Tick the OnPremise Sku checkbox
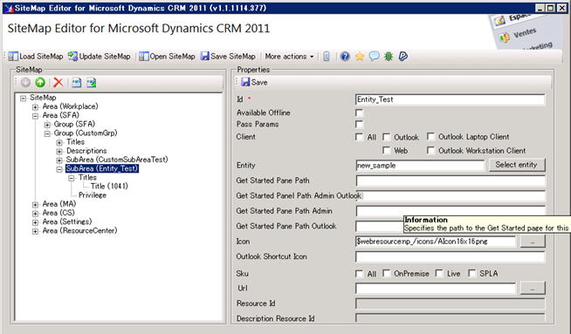The height and width of the screenshot is (334, 571). 387,274
